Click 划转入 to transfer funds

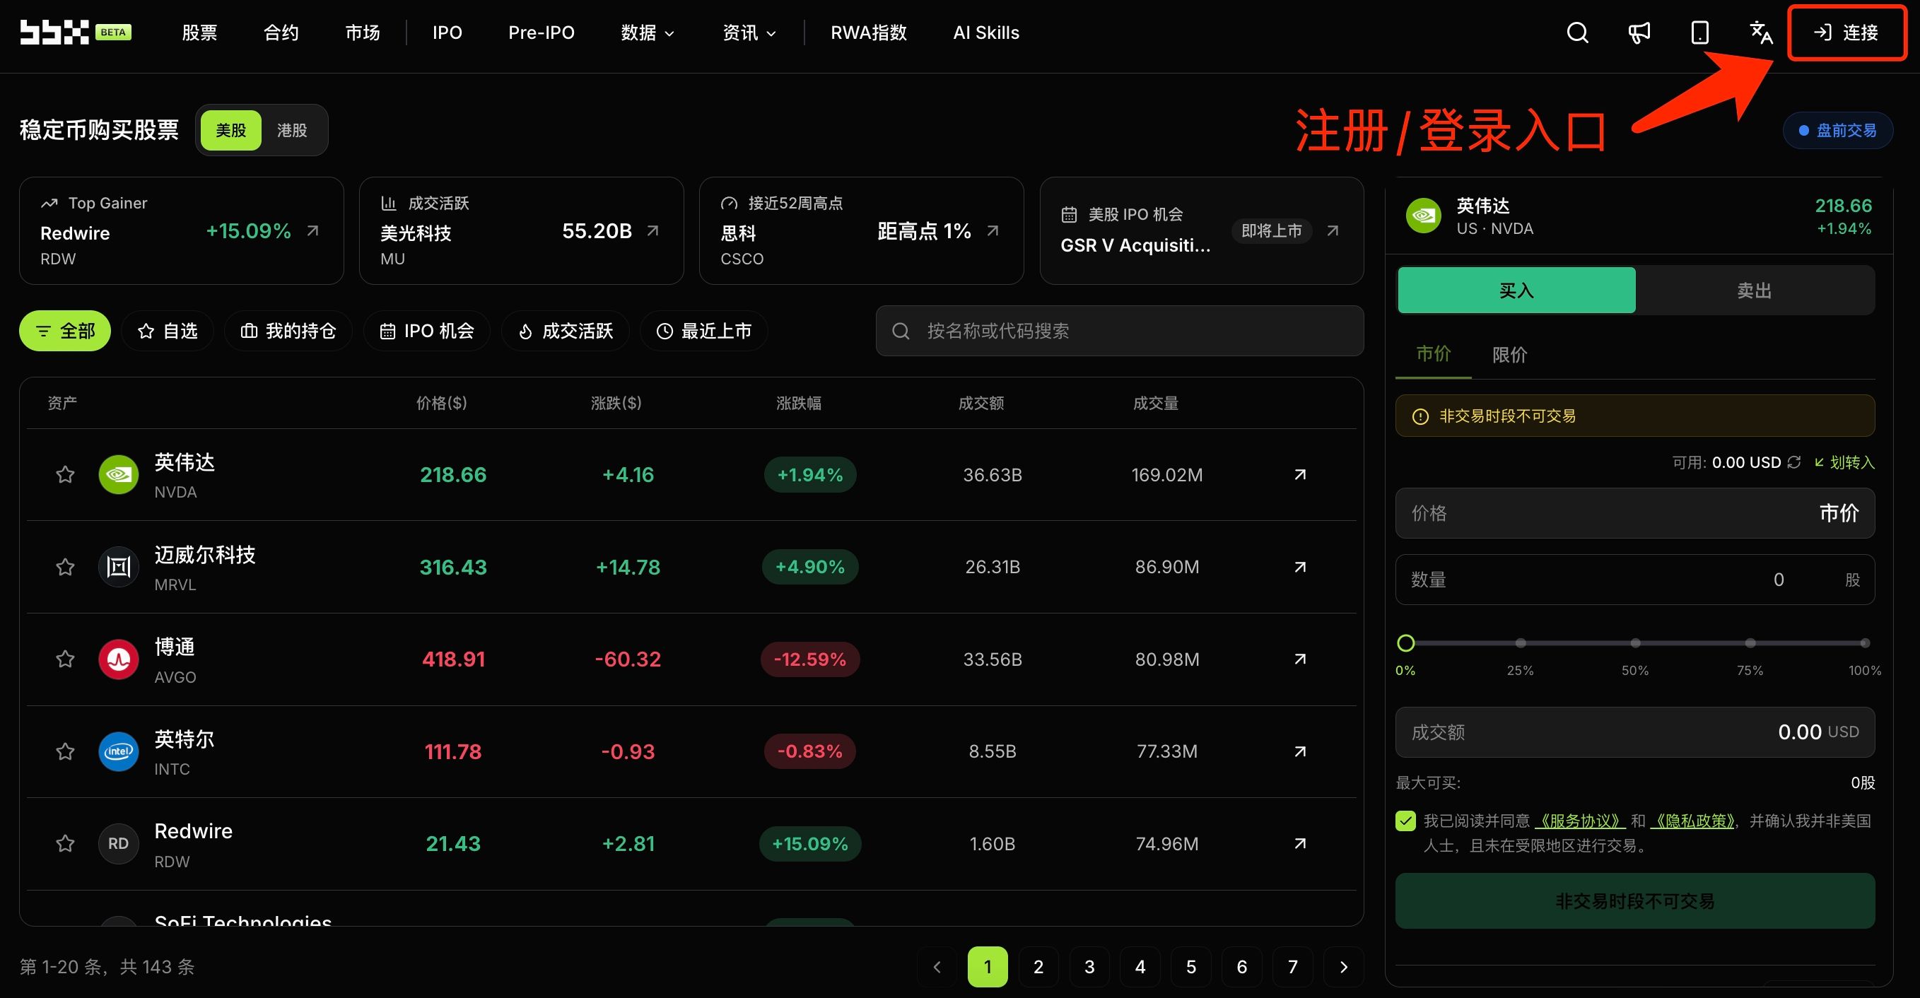point(1844,462)
